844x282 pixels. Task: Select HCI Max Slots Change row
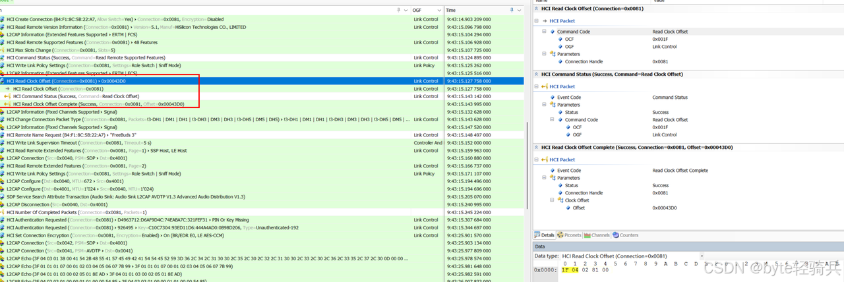[262, 50]
